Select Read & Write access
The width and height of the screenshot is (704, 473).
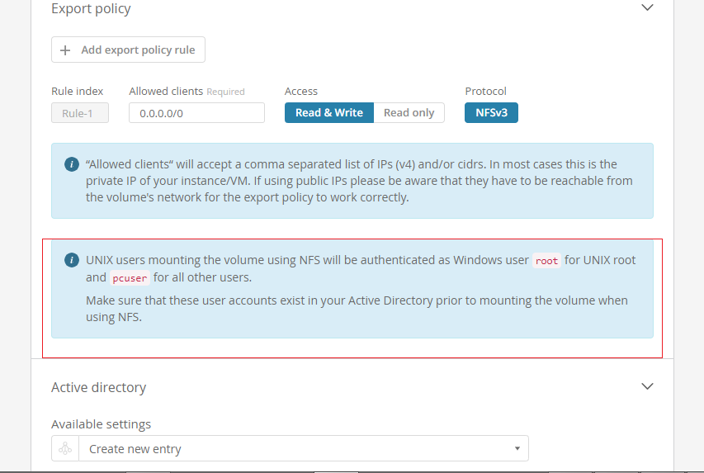click(328, 113)
